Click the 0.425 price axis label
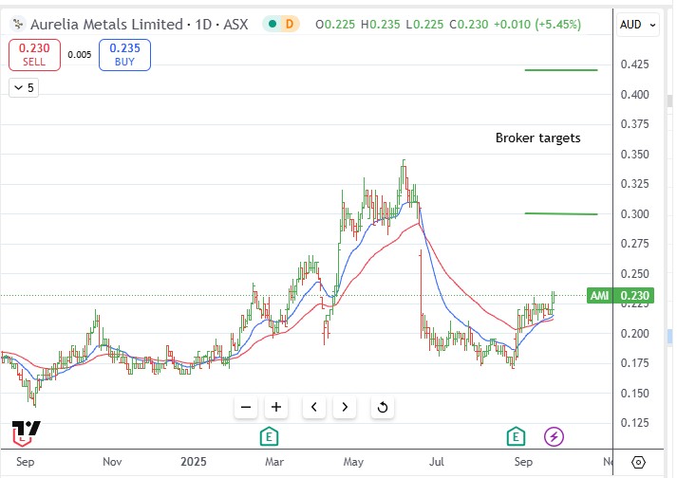Screen dimensions: 677x478 coord(634,64)
